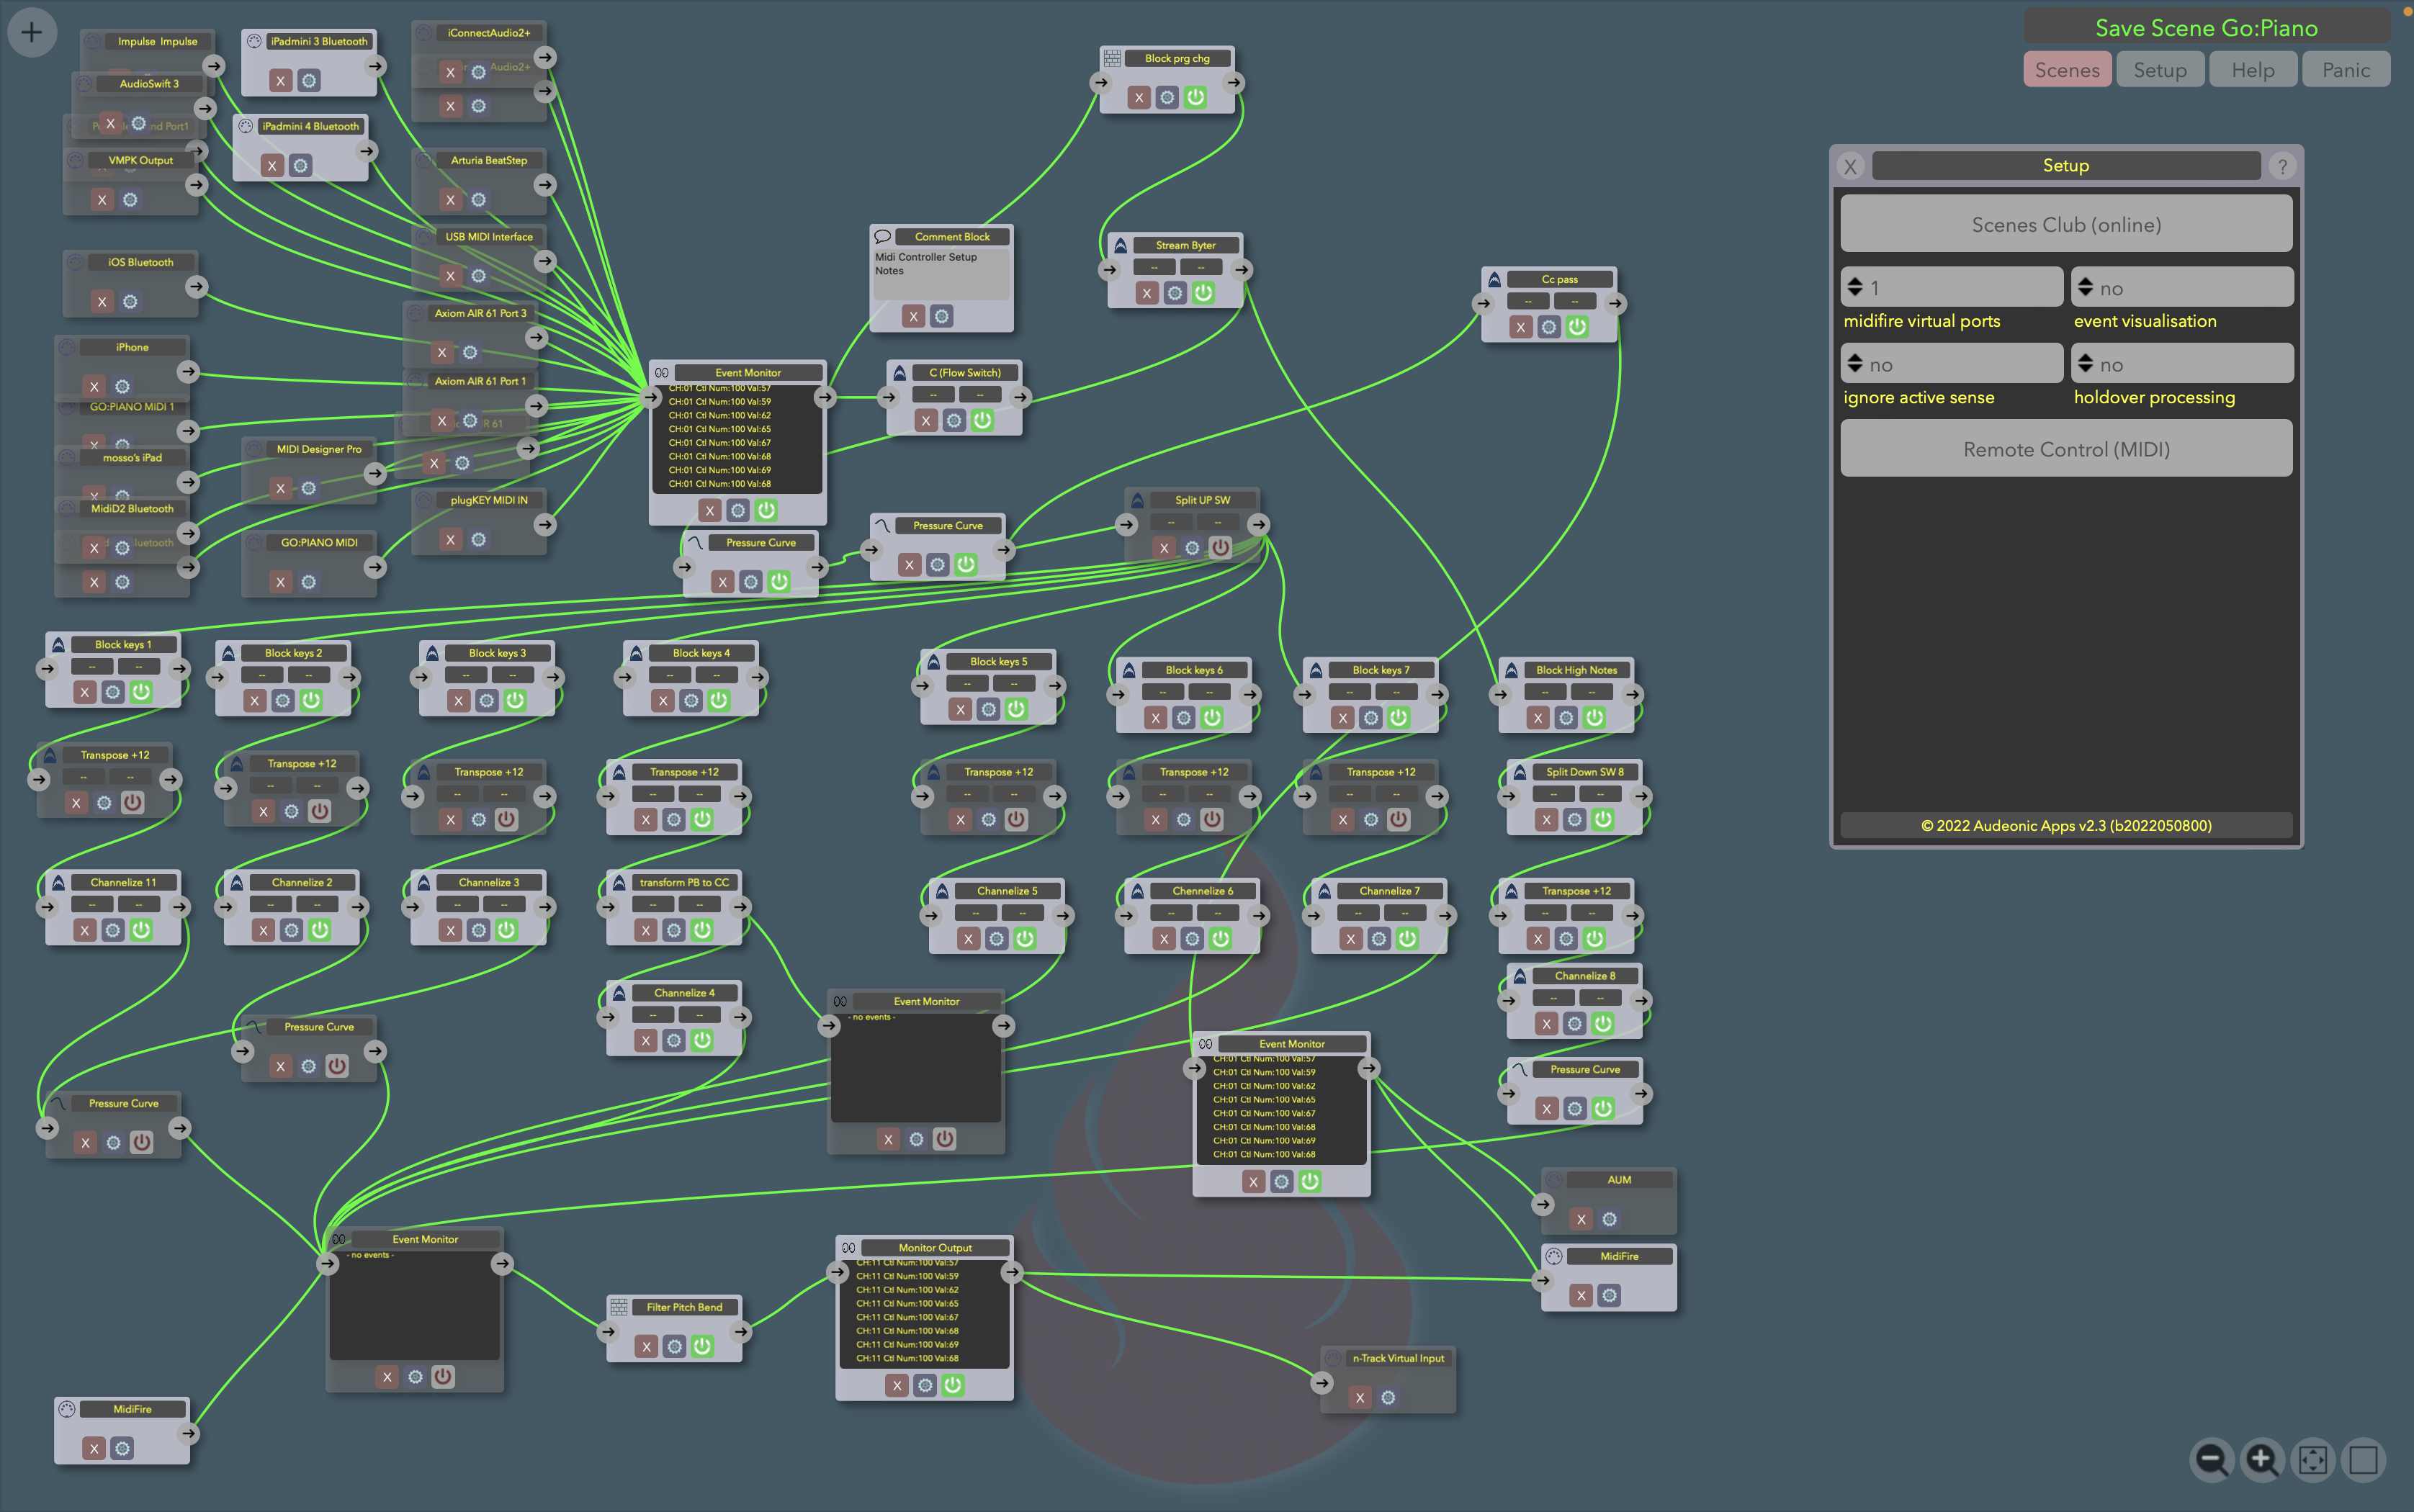Open the Comment Block settings gear
Image resolution: width=2414 pixels, height=1512 pixels.
(941, 317)
